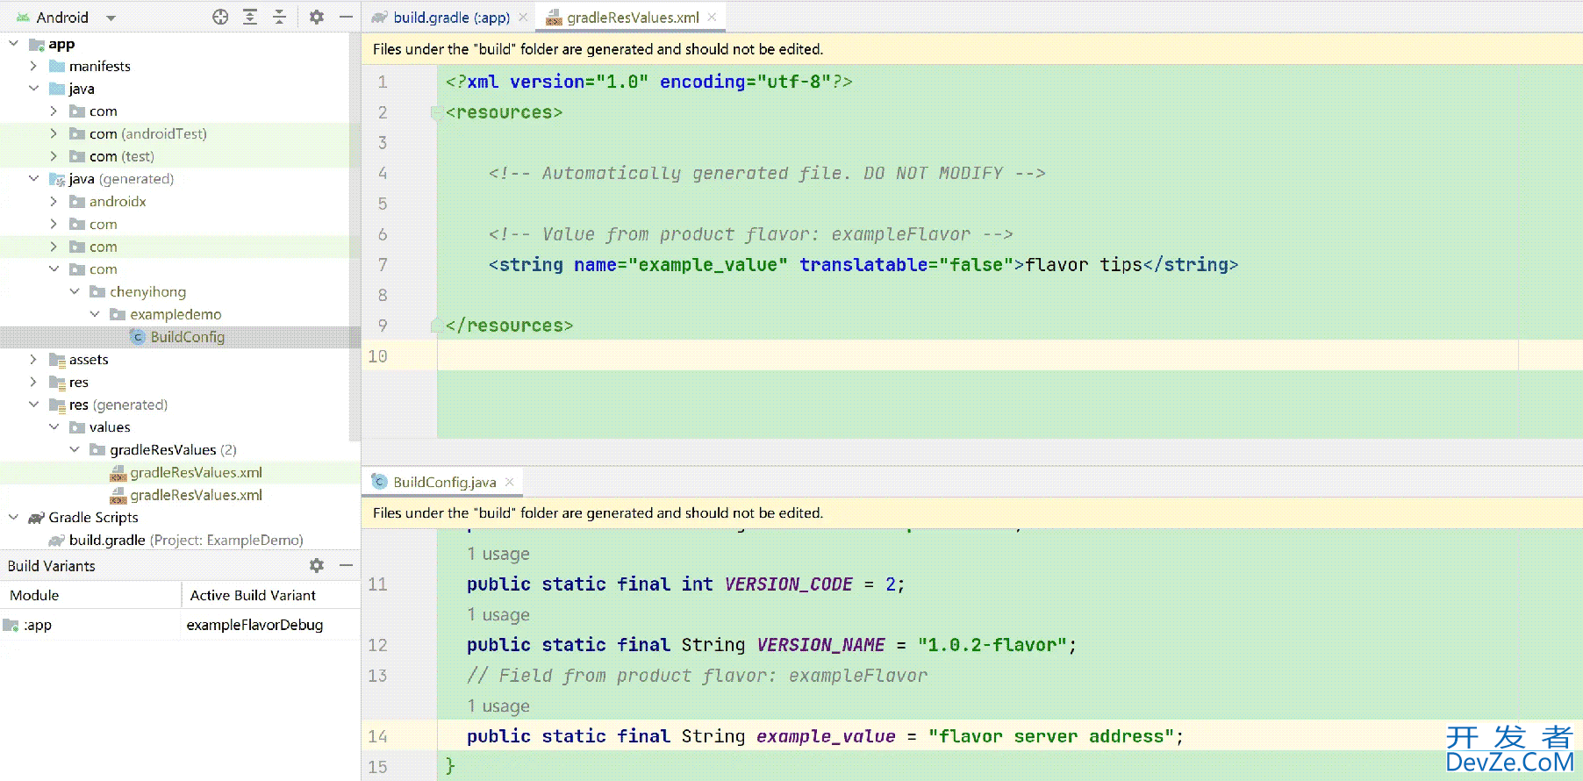Viewport: 1583px width, 781px height.
Task: Click the collapse all icon in project toolbar
Action: tap(279, 17)
